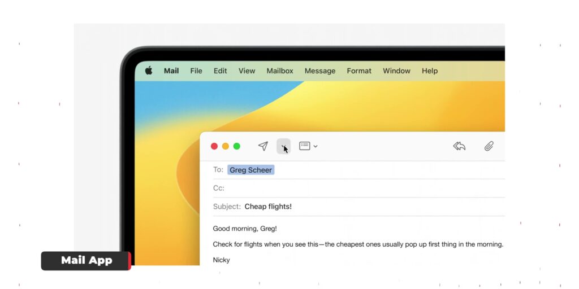Click the reply all arrows icon
This screenshot has width=579, height=289.
click(459, 146)
